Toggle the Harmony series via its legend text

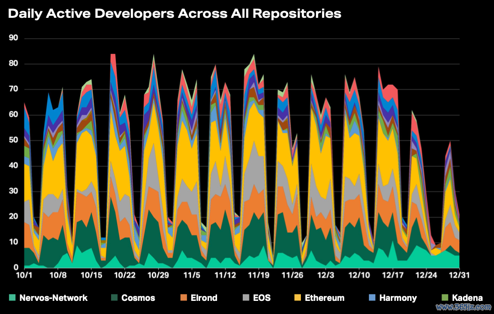point(398,298)
